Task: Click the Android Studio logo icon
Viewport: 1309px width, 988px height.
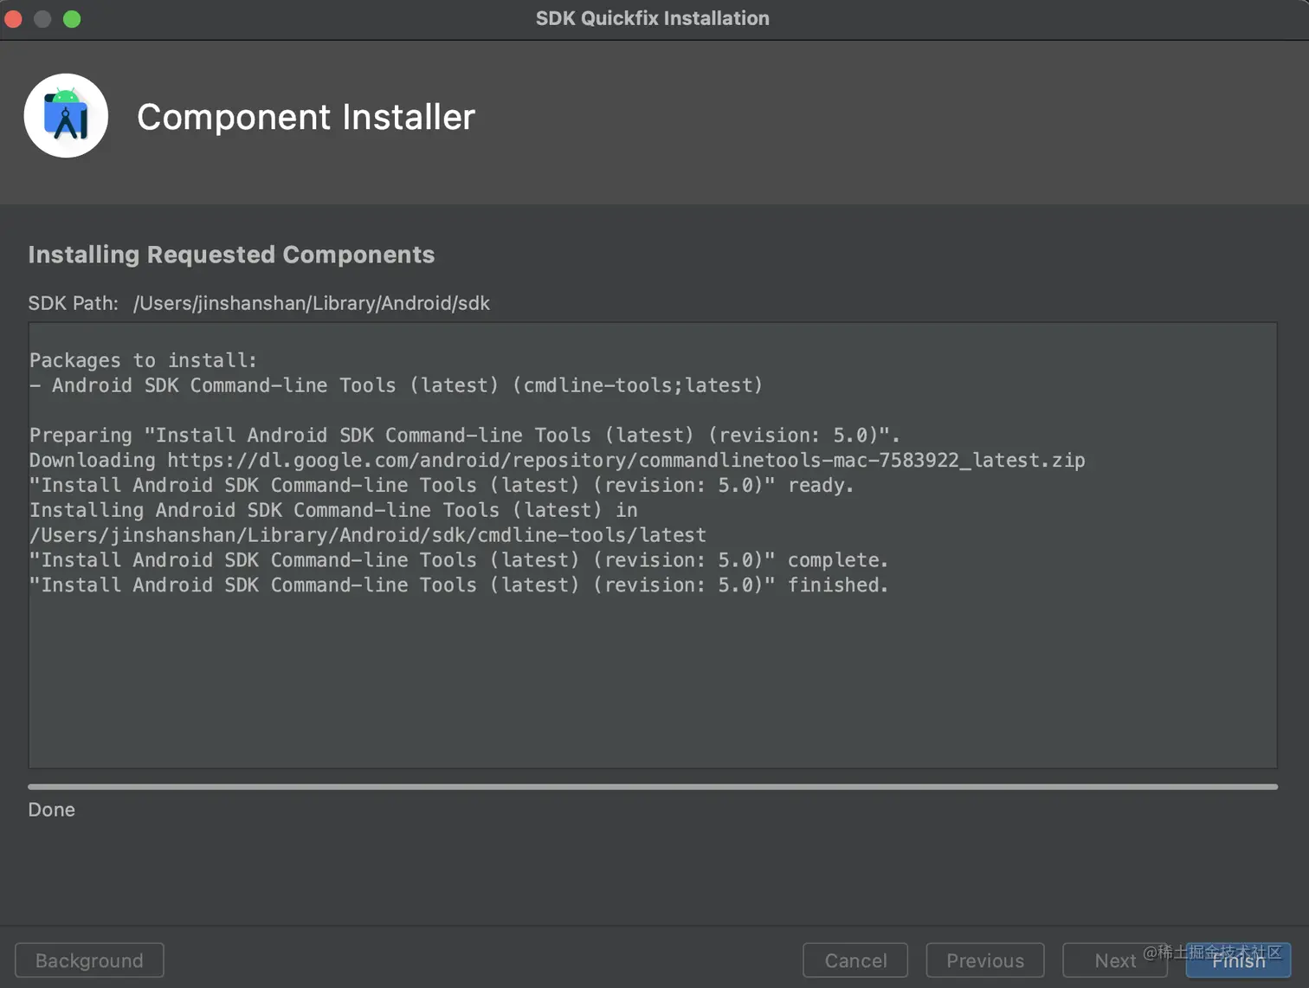Action: 66,116
